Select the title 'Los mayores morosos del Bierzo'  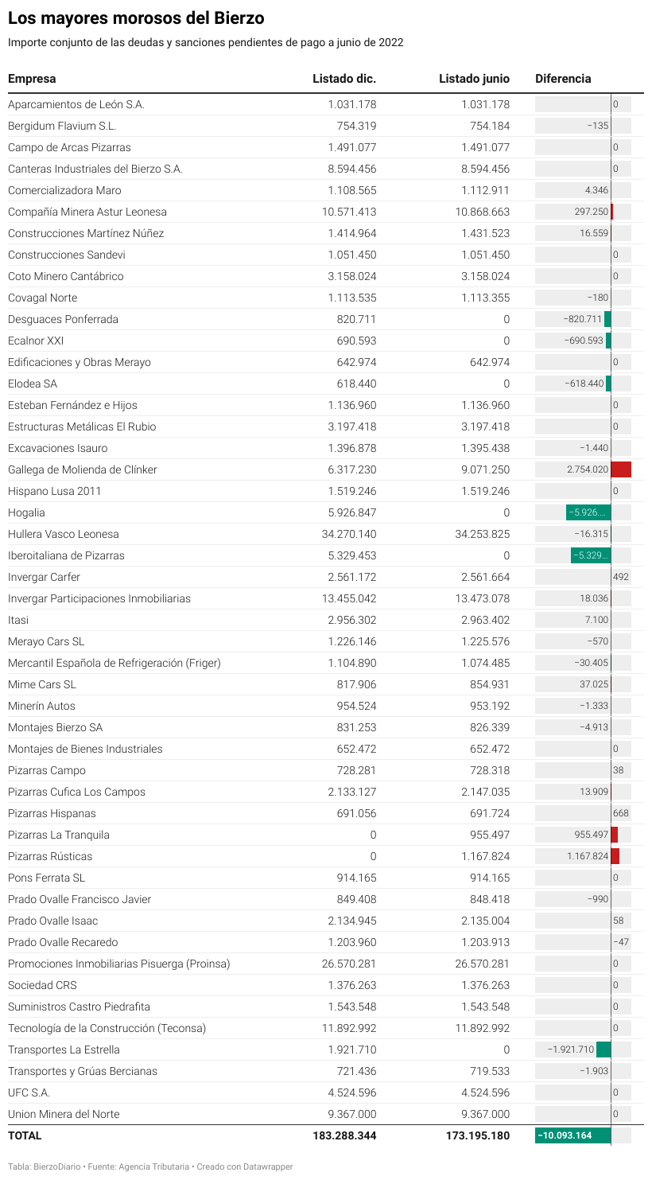(136, 18)
